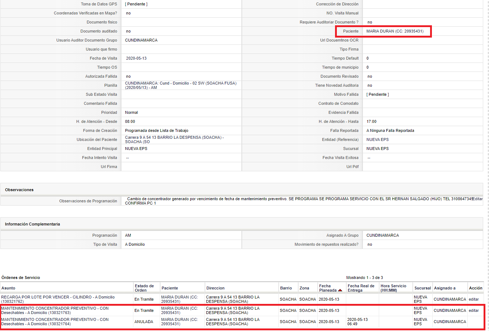Click Forma de Creación value Programada desde Lista de Trabajo
Viewport: 489px width, 331px height.
click(x=156, y=130)
